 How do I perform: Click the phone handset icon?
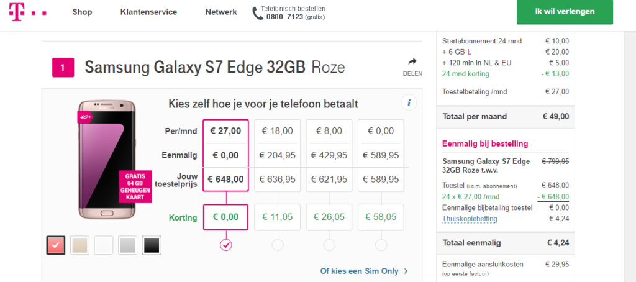pyautogui.click(x=258, y=13)
